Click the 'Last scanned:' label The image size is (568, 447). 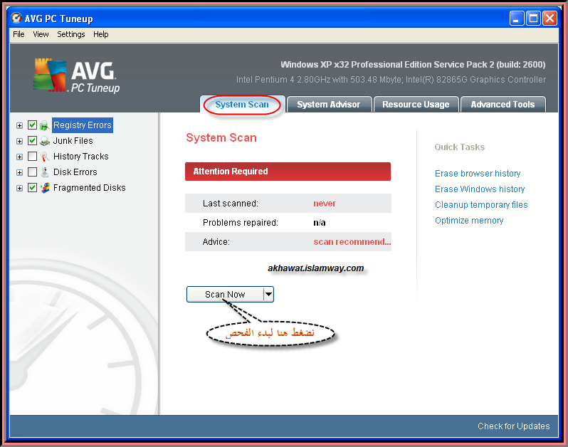[x=231, y=204]
